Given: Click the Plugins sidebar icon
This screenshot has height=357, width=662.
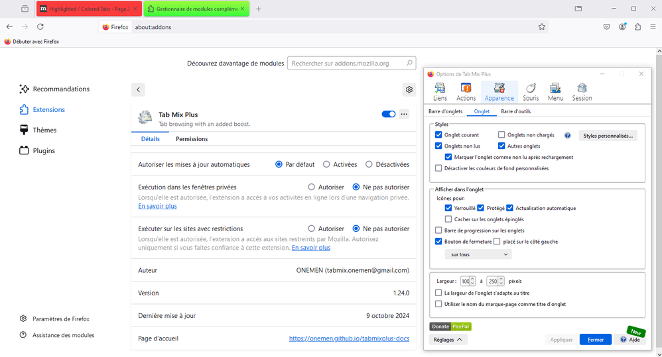Looking at the screenshot, I should coord(24,150).
